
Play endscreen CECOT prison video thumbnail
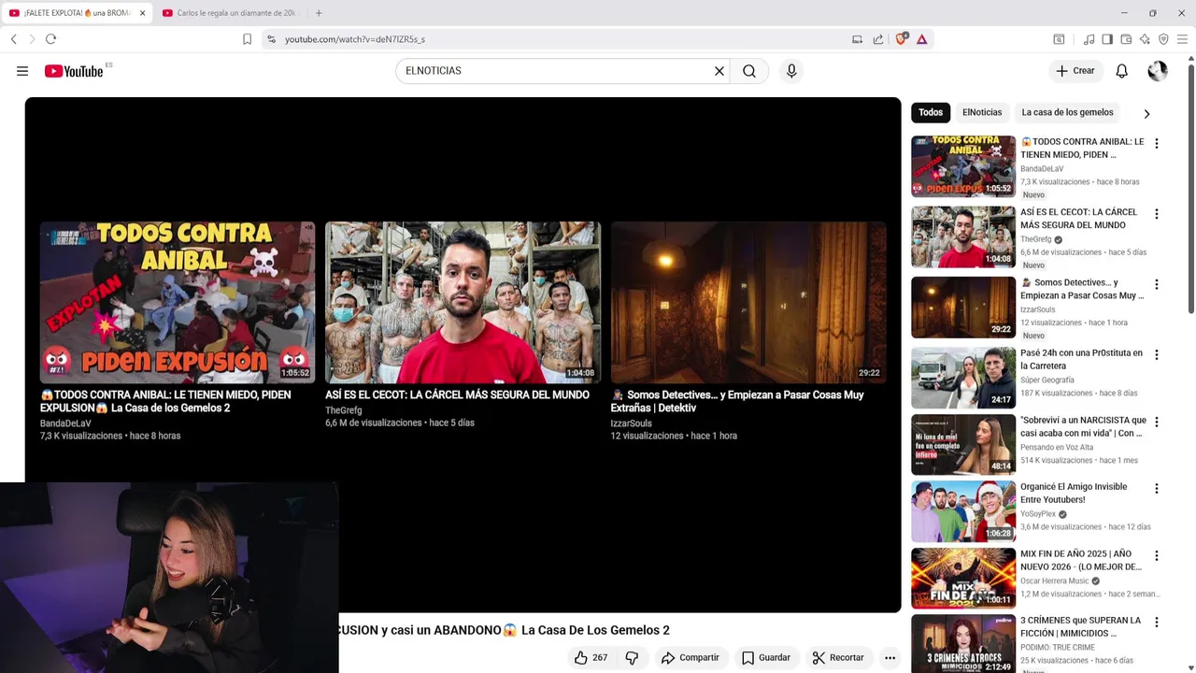pyautogui.click(x=463, y=302)
